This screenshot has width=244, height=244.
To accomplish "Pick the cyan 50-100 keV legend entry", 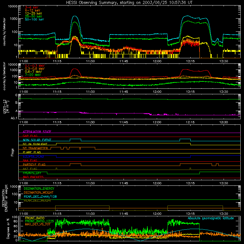I will click(x=34, y=20).
